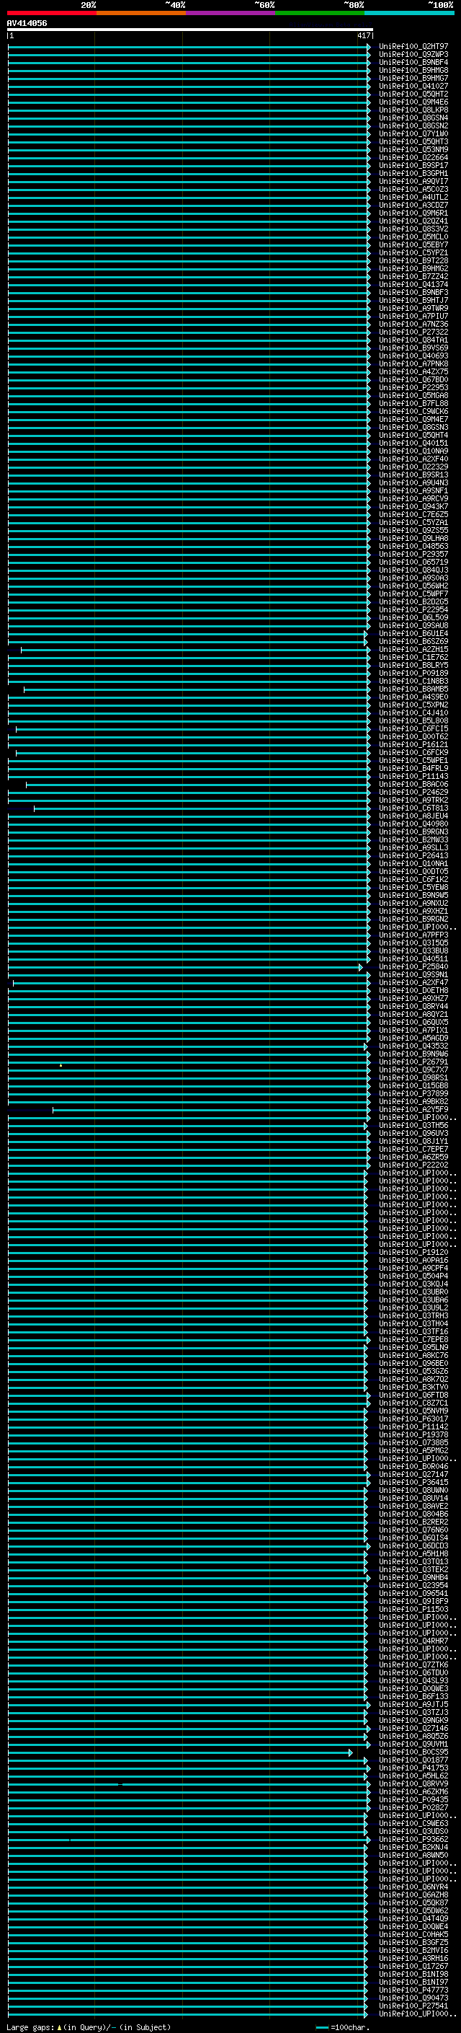Image resolution: width=461 pixels, height=2033 pixels.
Task: Select UniRef100_B0CS95 alignment label
Action: [413, 1751]
